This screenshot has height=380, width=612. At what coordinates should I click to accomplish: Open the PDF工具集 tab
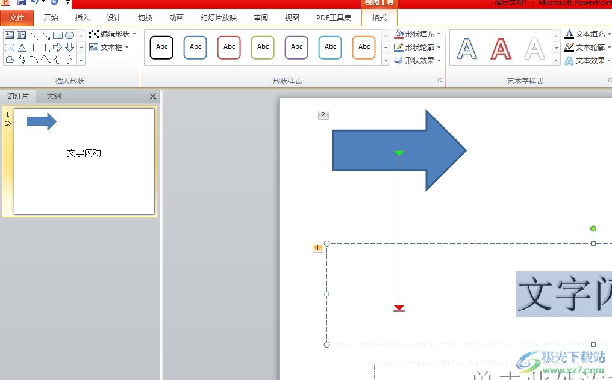(x=334, y=18)
